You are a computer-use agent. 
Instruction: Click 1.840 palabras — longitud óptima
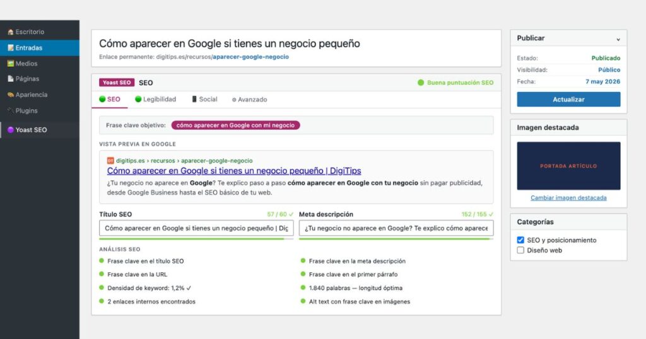tap(356, 288)
